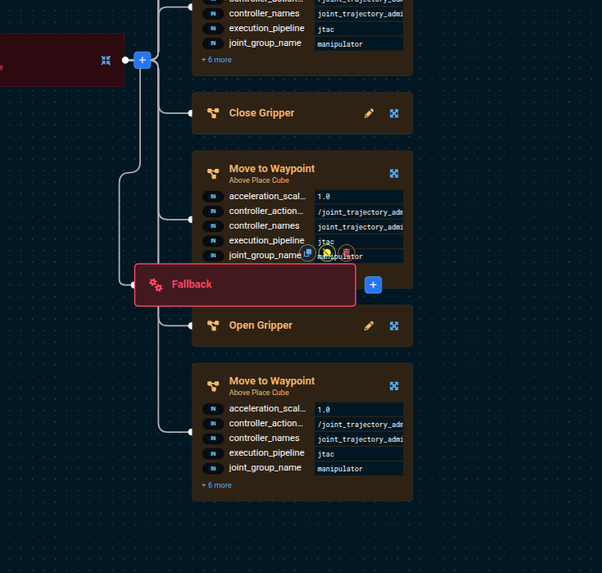Edit the Open Gripper subtree with pencil icon

coord(369,325)
